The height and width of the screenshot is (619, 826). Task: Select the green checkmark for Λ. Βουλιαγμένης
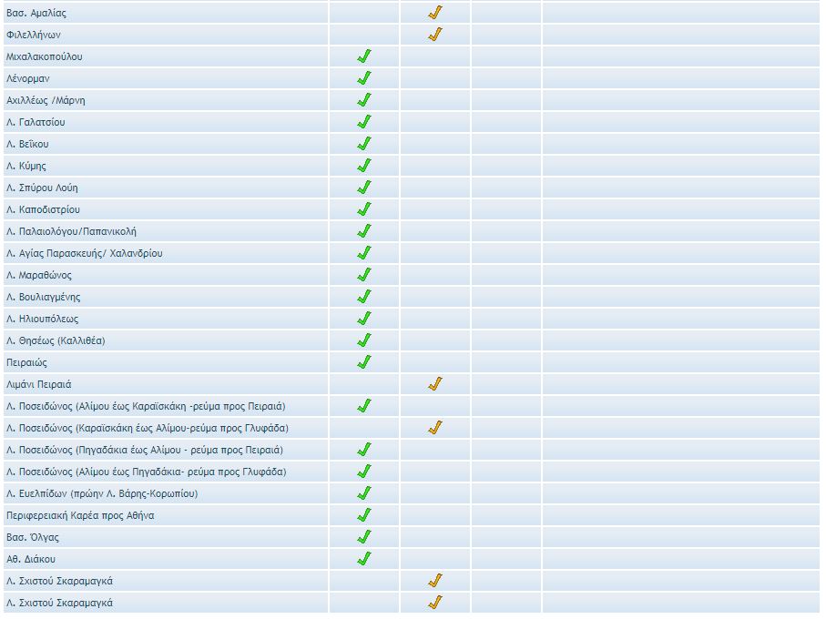point(363,297)
